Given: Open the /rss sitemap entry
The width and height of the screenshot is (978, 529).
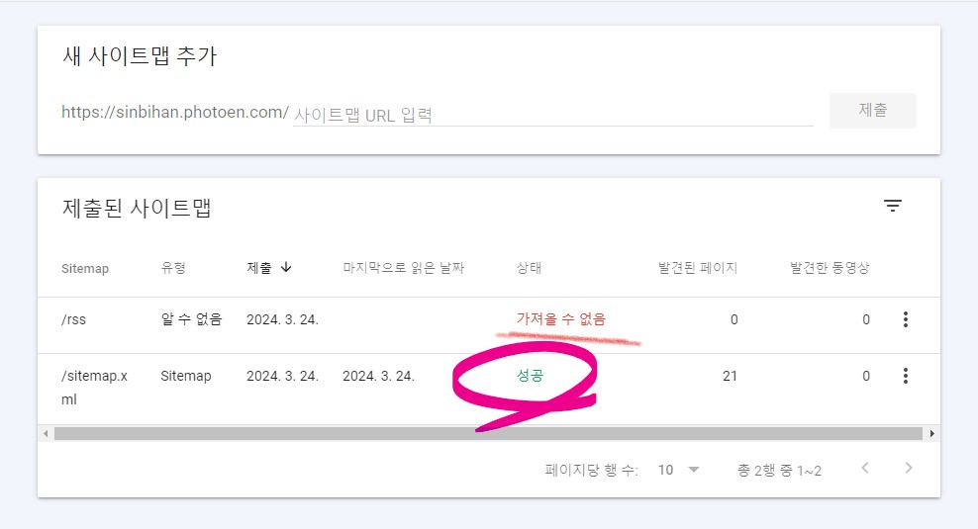Looking at the screenshot, I should coord(73,319).
